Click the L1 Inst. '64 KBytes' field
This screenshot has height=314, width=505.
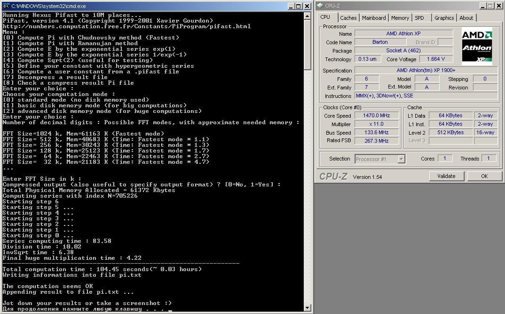click(x=450, y=124)
